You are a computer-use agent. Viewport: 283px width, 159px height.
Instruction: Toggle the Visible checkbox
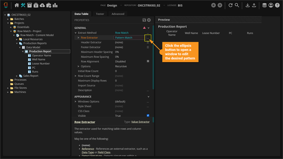(x=148, y=116)
